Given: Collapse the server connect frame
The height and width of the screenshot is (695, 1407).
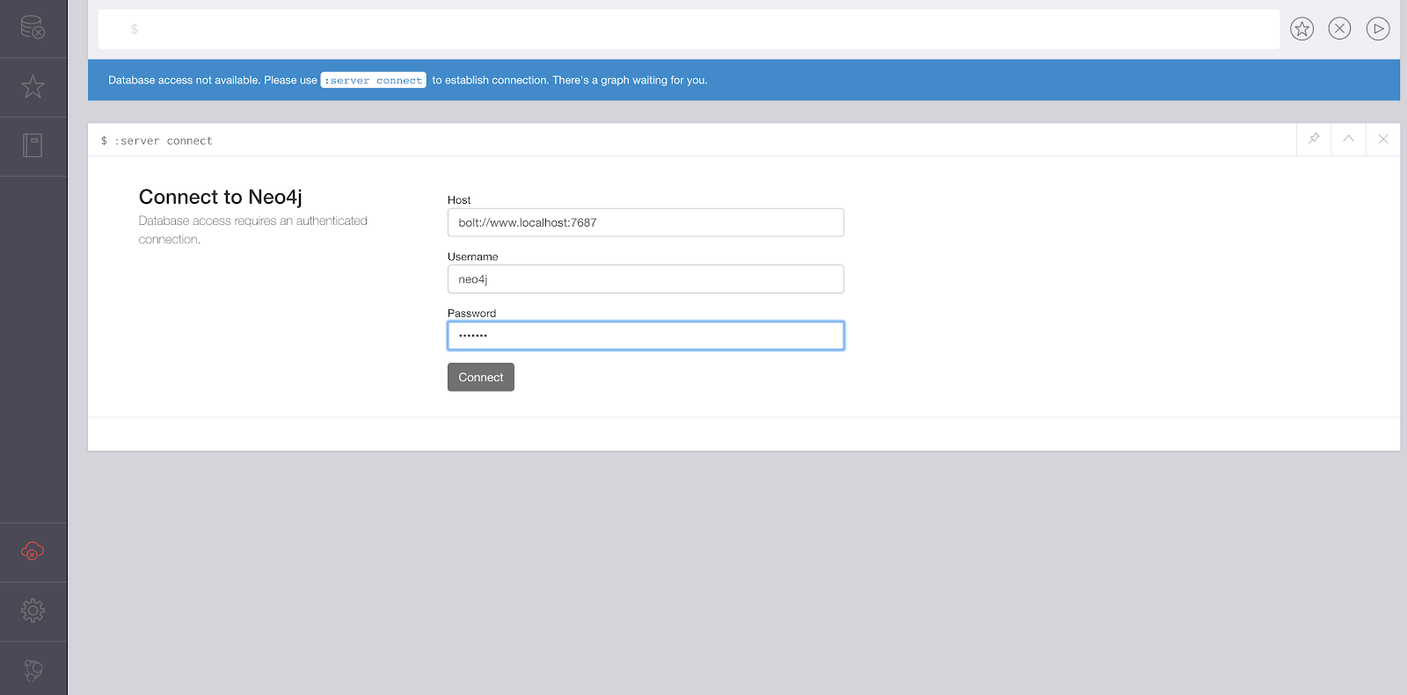Looking at the screenshot, I should point(1348,139).
